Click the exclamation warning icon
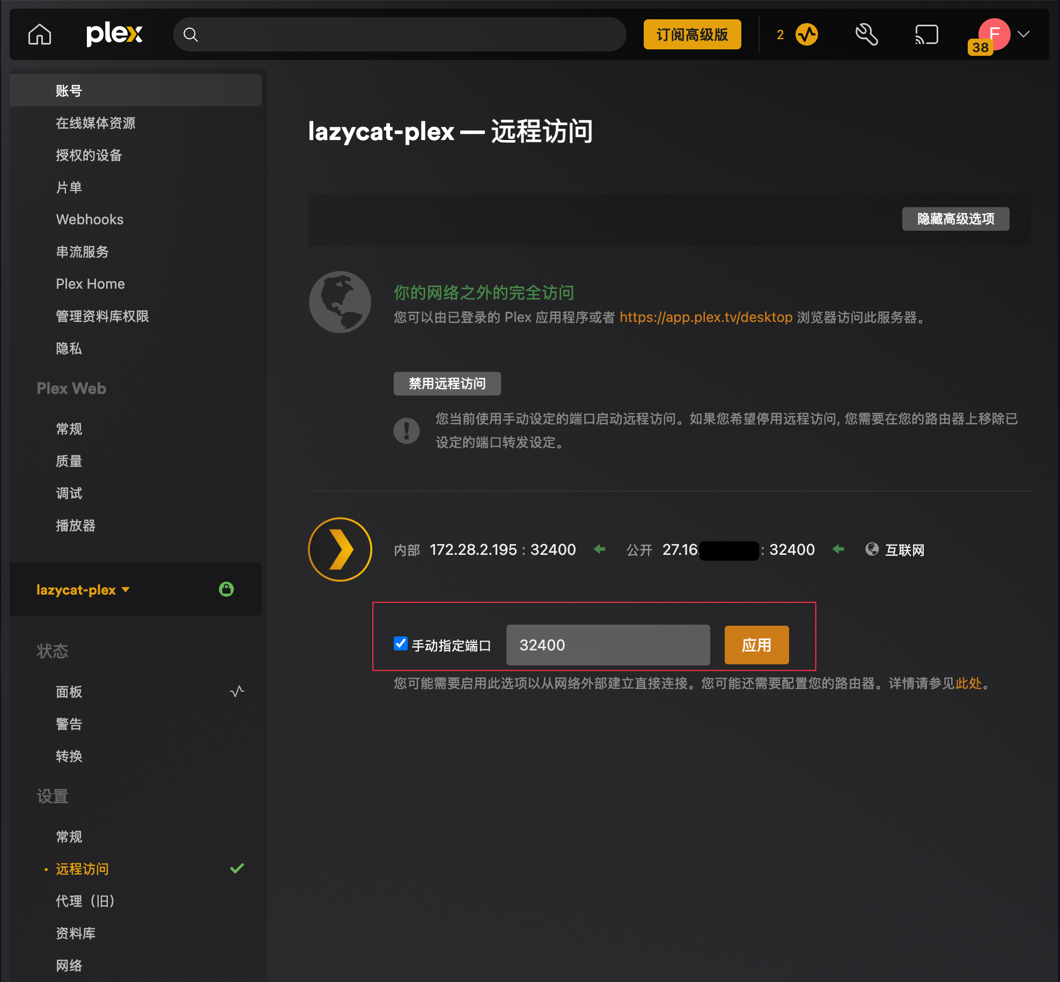Image resolution: width=1060 pixels, height=982 pixels. pyautogui.click(x=407, y=430)
